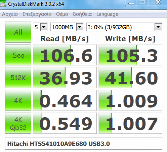Screen dimensions: 167x152
Task: Start the 512K random test
Action: pyautogui.click(x=18, y=78)
